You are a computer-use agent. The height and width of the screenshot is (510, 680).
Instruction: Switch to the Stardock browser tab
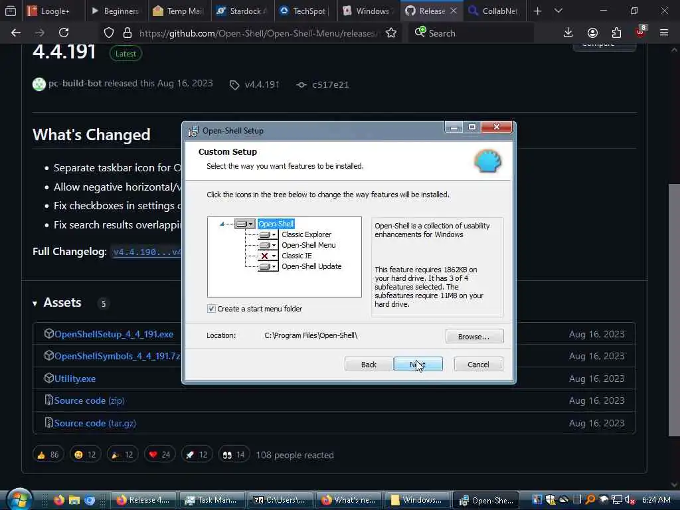pyautogui.click(x=243, y=11)
